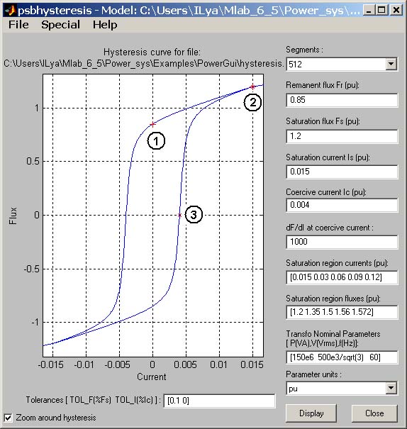Click the 'Parameter units :' label
The height and width of the screenshot is (429, 407).
point(313,374)
